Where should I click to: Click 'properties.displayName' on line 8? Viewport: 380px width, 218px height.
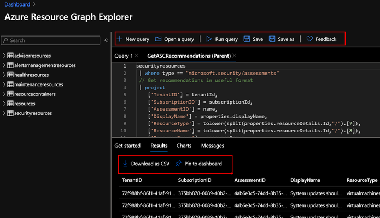pos(233,116)
